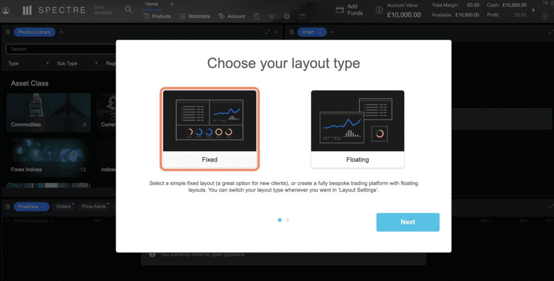Screen dimensions: 554x281
Task: Open the settings gear icon
Action: coord(287,16)
